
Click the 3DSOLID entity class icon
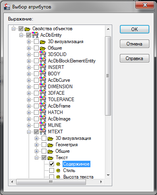pos(43,54)
